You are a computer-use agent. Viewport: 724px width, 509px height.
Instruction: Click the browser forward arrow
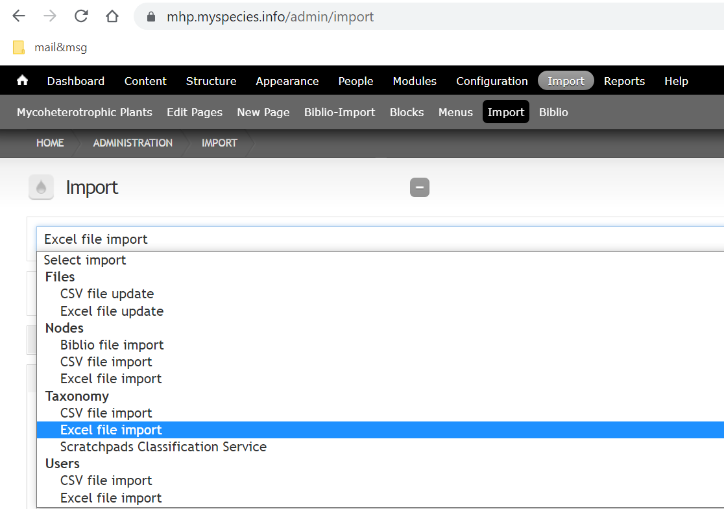coord(49,16)
